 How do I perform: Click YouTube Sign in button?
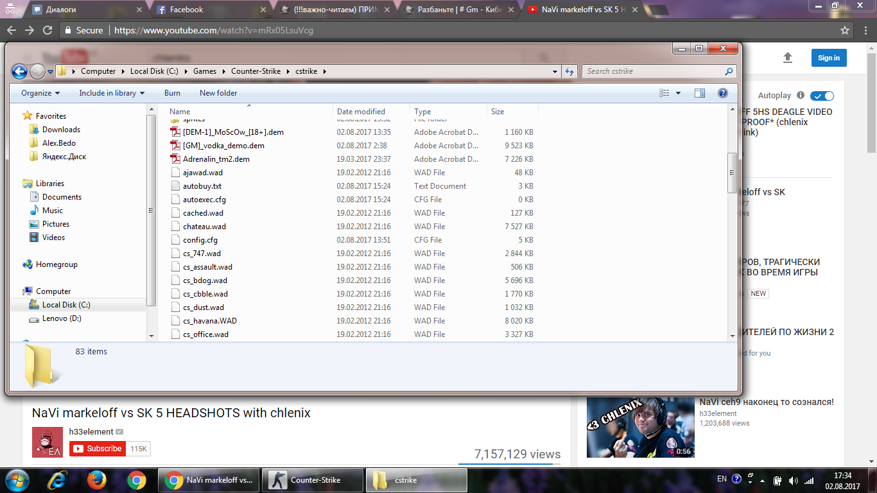tap(829, 58)
